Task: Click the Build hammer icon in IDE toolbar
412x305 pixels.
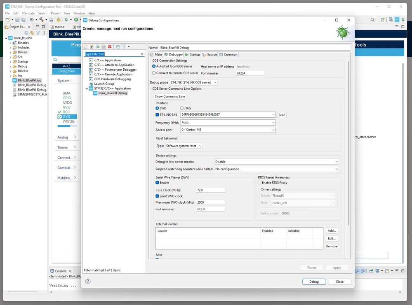Action: coord(41,20)
